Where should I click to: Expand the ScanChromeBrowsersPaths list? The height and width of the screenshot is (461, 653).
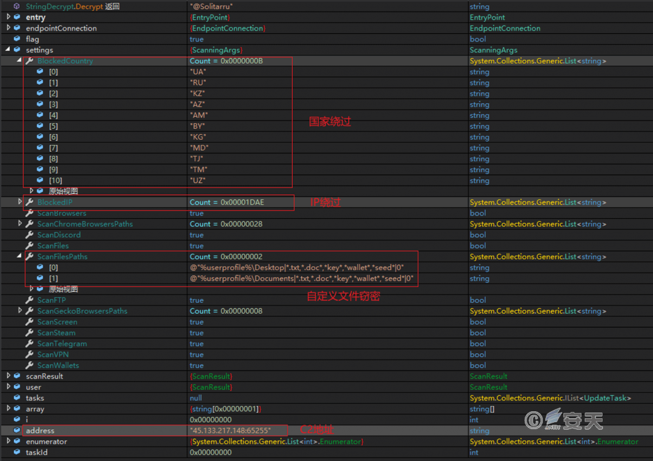[20, 224]
